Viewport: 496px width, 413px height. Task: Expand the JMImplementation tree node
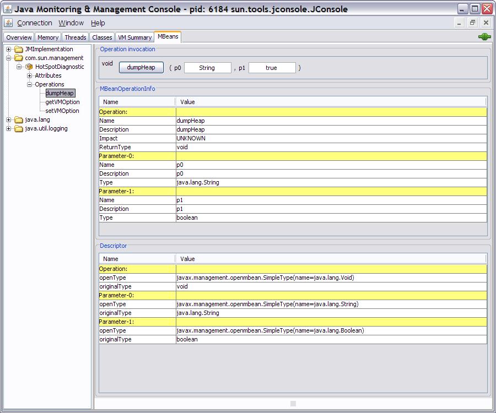[8, 49]
